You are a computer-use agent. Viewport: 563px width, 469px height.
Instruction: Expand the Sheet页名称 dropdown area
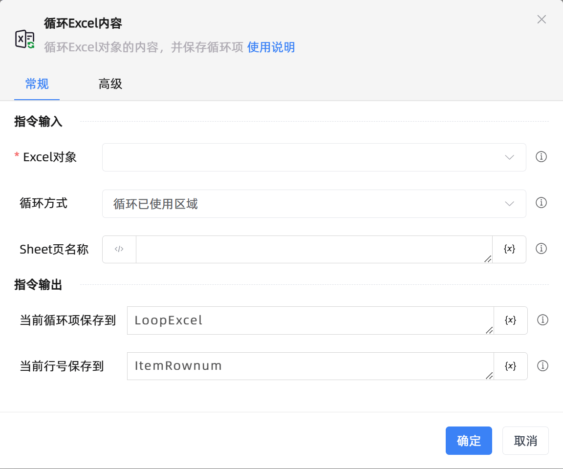(313, 249)
